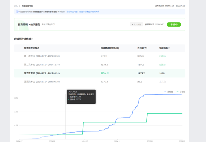Go to the 首页 breadcrumb link

16,6
